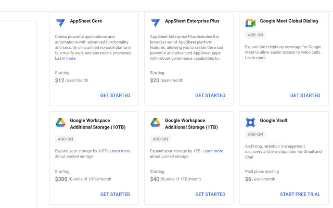
Task: Open Learn more link in 1TB storage card
Action: click(x=213, y=151)
